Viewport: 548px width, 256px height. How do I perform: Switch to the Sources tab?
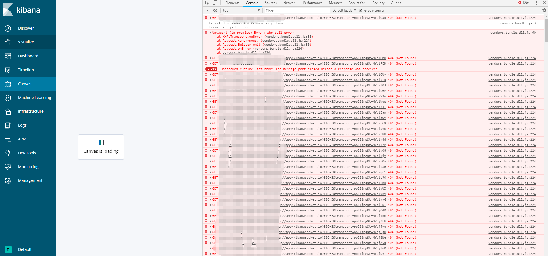click(271, 3)
